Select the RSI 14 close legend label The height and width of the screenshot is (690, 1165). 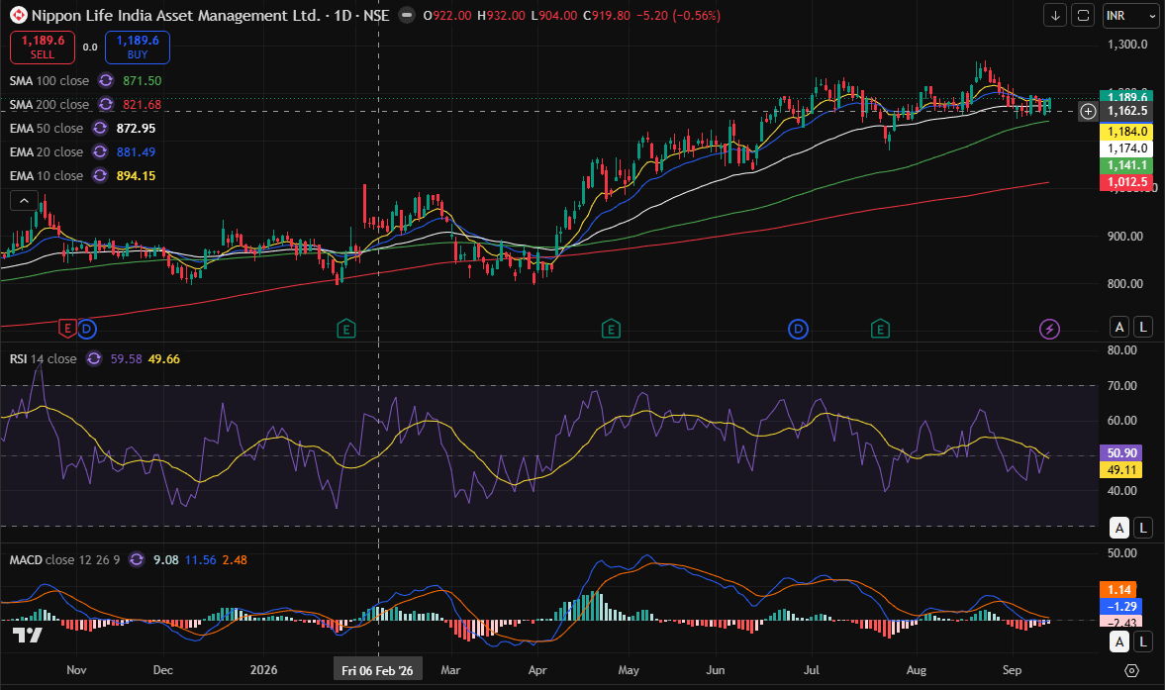coord(44,358)
